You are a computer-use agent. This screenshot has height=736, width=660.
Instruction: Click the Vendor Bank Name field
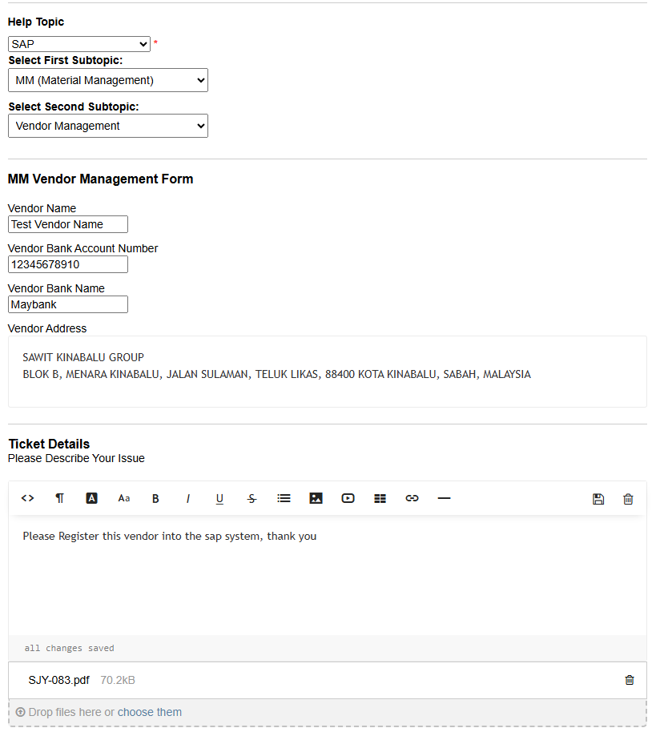tap(68, 304)
